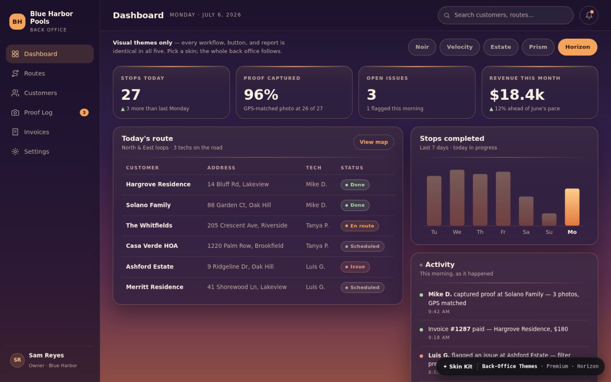Screen dimensions: 611x382
Task: Click the Wednesday chart bar
Action: click(457, 198)
